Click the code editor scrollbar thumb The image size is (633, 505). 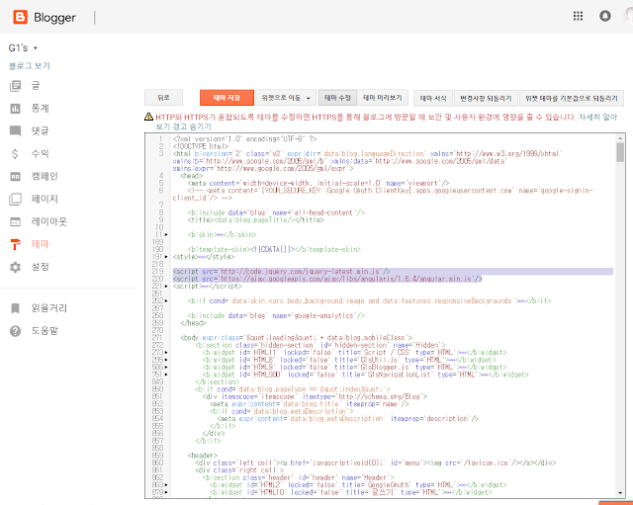click(x=620, y=152)
